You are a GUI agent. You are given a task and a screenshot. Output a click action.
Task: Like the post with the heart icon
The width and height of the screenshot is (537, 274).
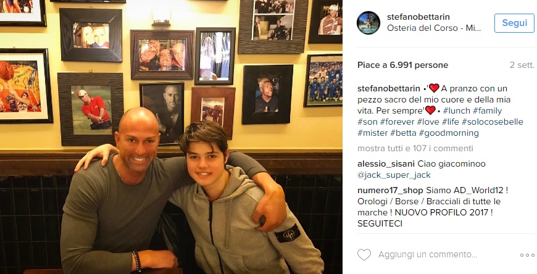pyautogui.click(x=364, y=255)
